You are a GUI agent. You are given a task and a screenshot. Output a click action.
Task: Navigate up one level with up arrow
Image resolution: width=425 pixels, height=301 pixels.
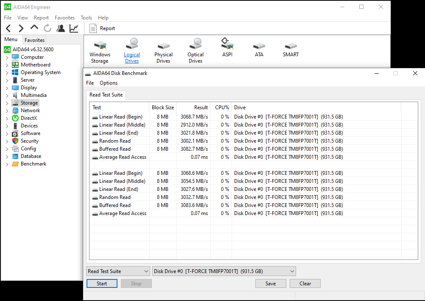(34, 28)
